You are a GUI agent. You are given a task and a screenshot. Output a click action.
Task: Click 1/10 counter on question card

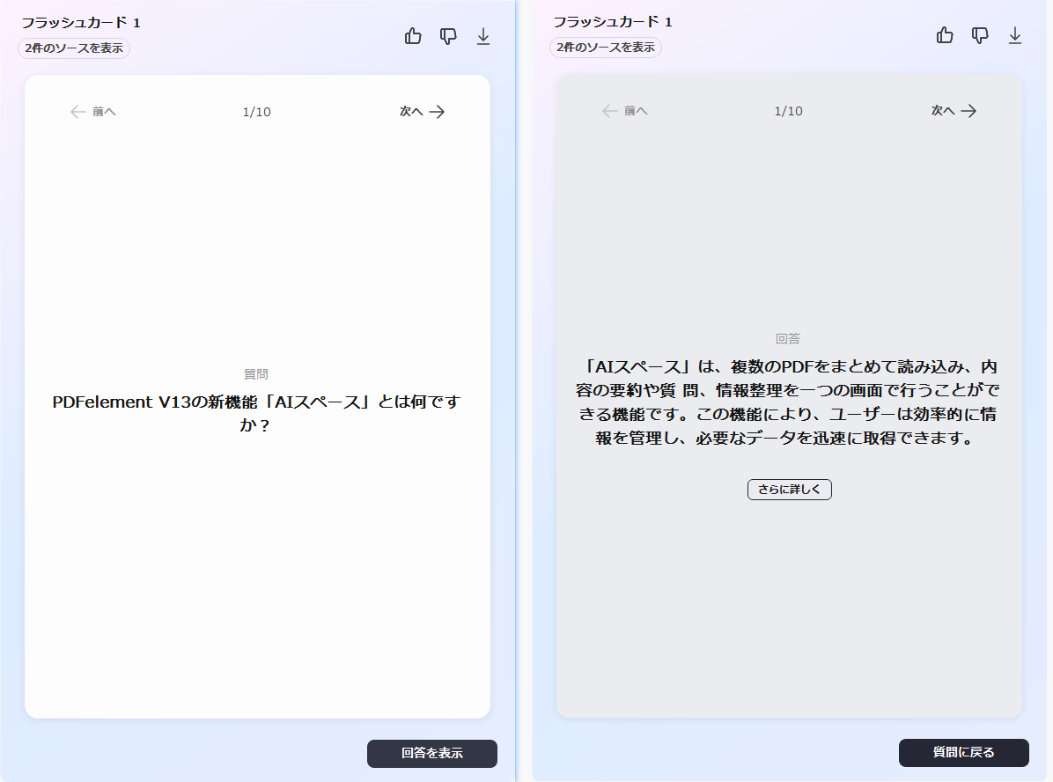(x=256, y=112)
